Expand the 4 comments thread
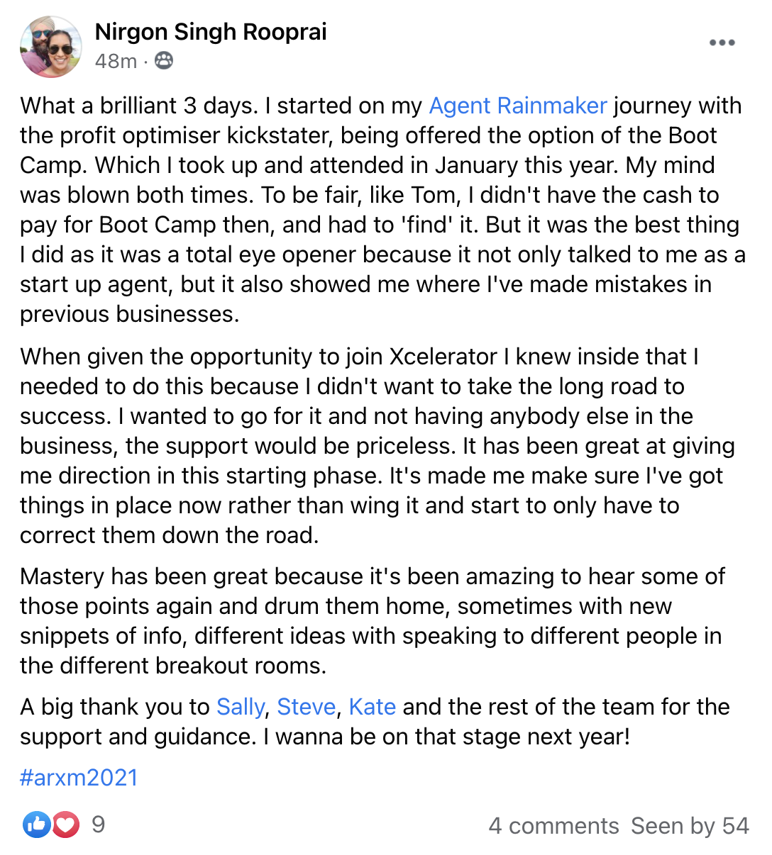The image size is (772, 855). tap(553, 826)
